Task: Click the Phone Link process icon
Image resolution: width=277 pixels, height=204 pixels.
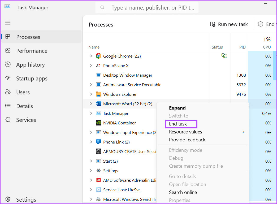Action: click(99, 142)
